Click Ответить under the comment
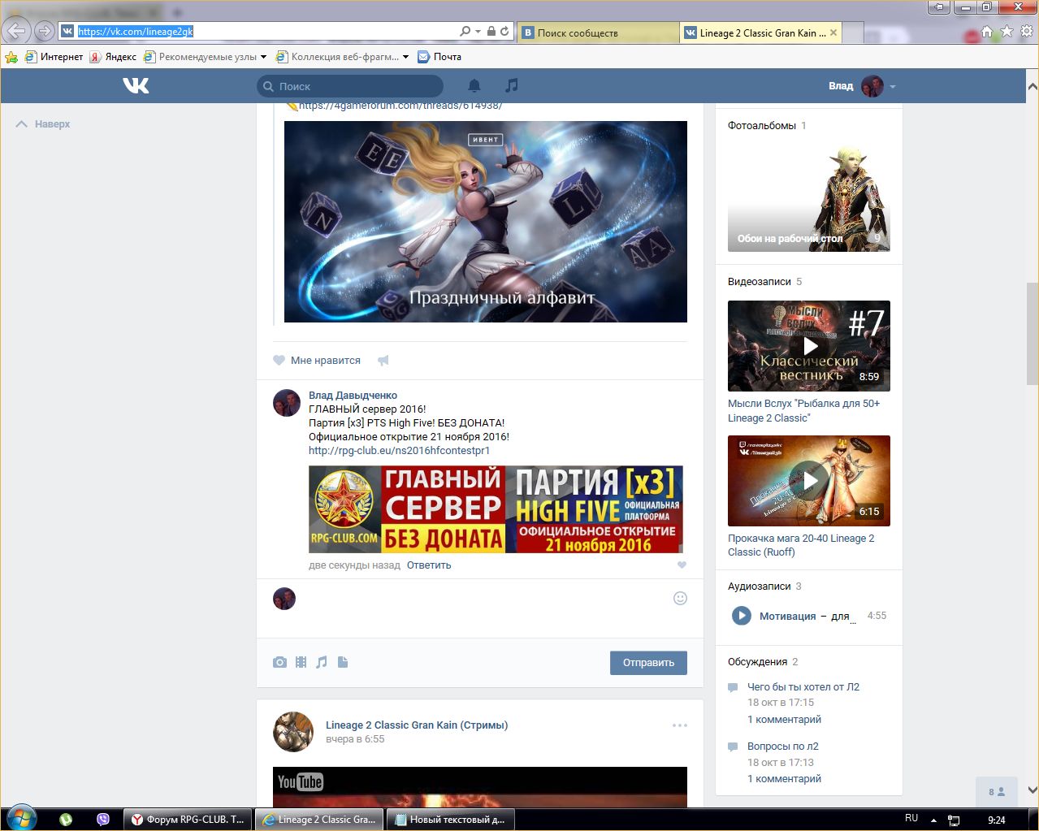The image size is (1039, 831). [429, 565]
